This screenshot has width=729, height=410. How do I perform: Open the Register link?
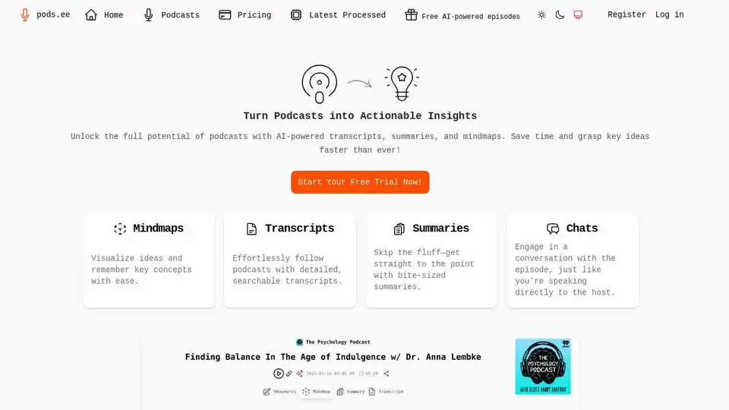[x=626, y=14]
